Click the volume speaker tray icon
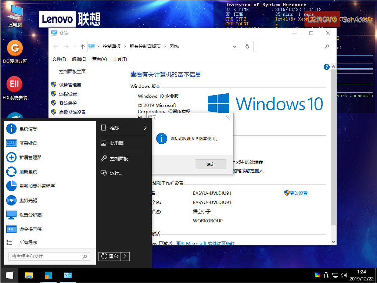The image size is (377, 283). point(344,275)
